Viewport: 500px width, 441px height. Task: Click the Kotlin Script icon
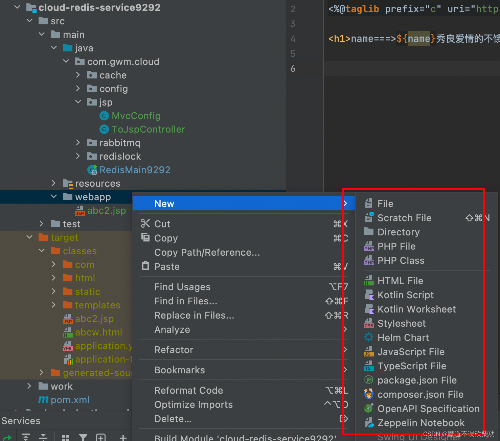click(369, 295)
